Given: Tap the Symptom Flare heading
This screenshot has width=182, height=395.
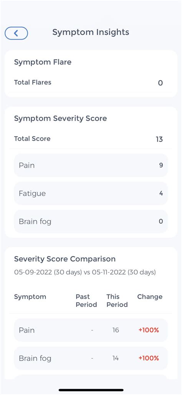Looking at the screenshot, I should click(x=43, y=62).
